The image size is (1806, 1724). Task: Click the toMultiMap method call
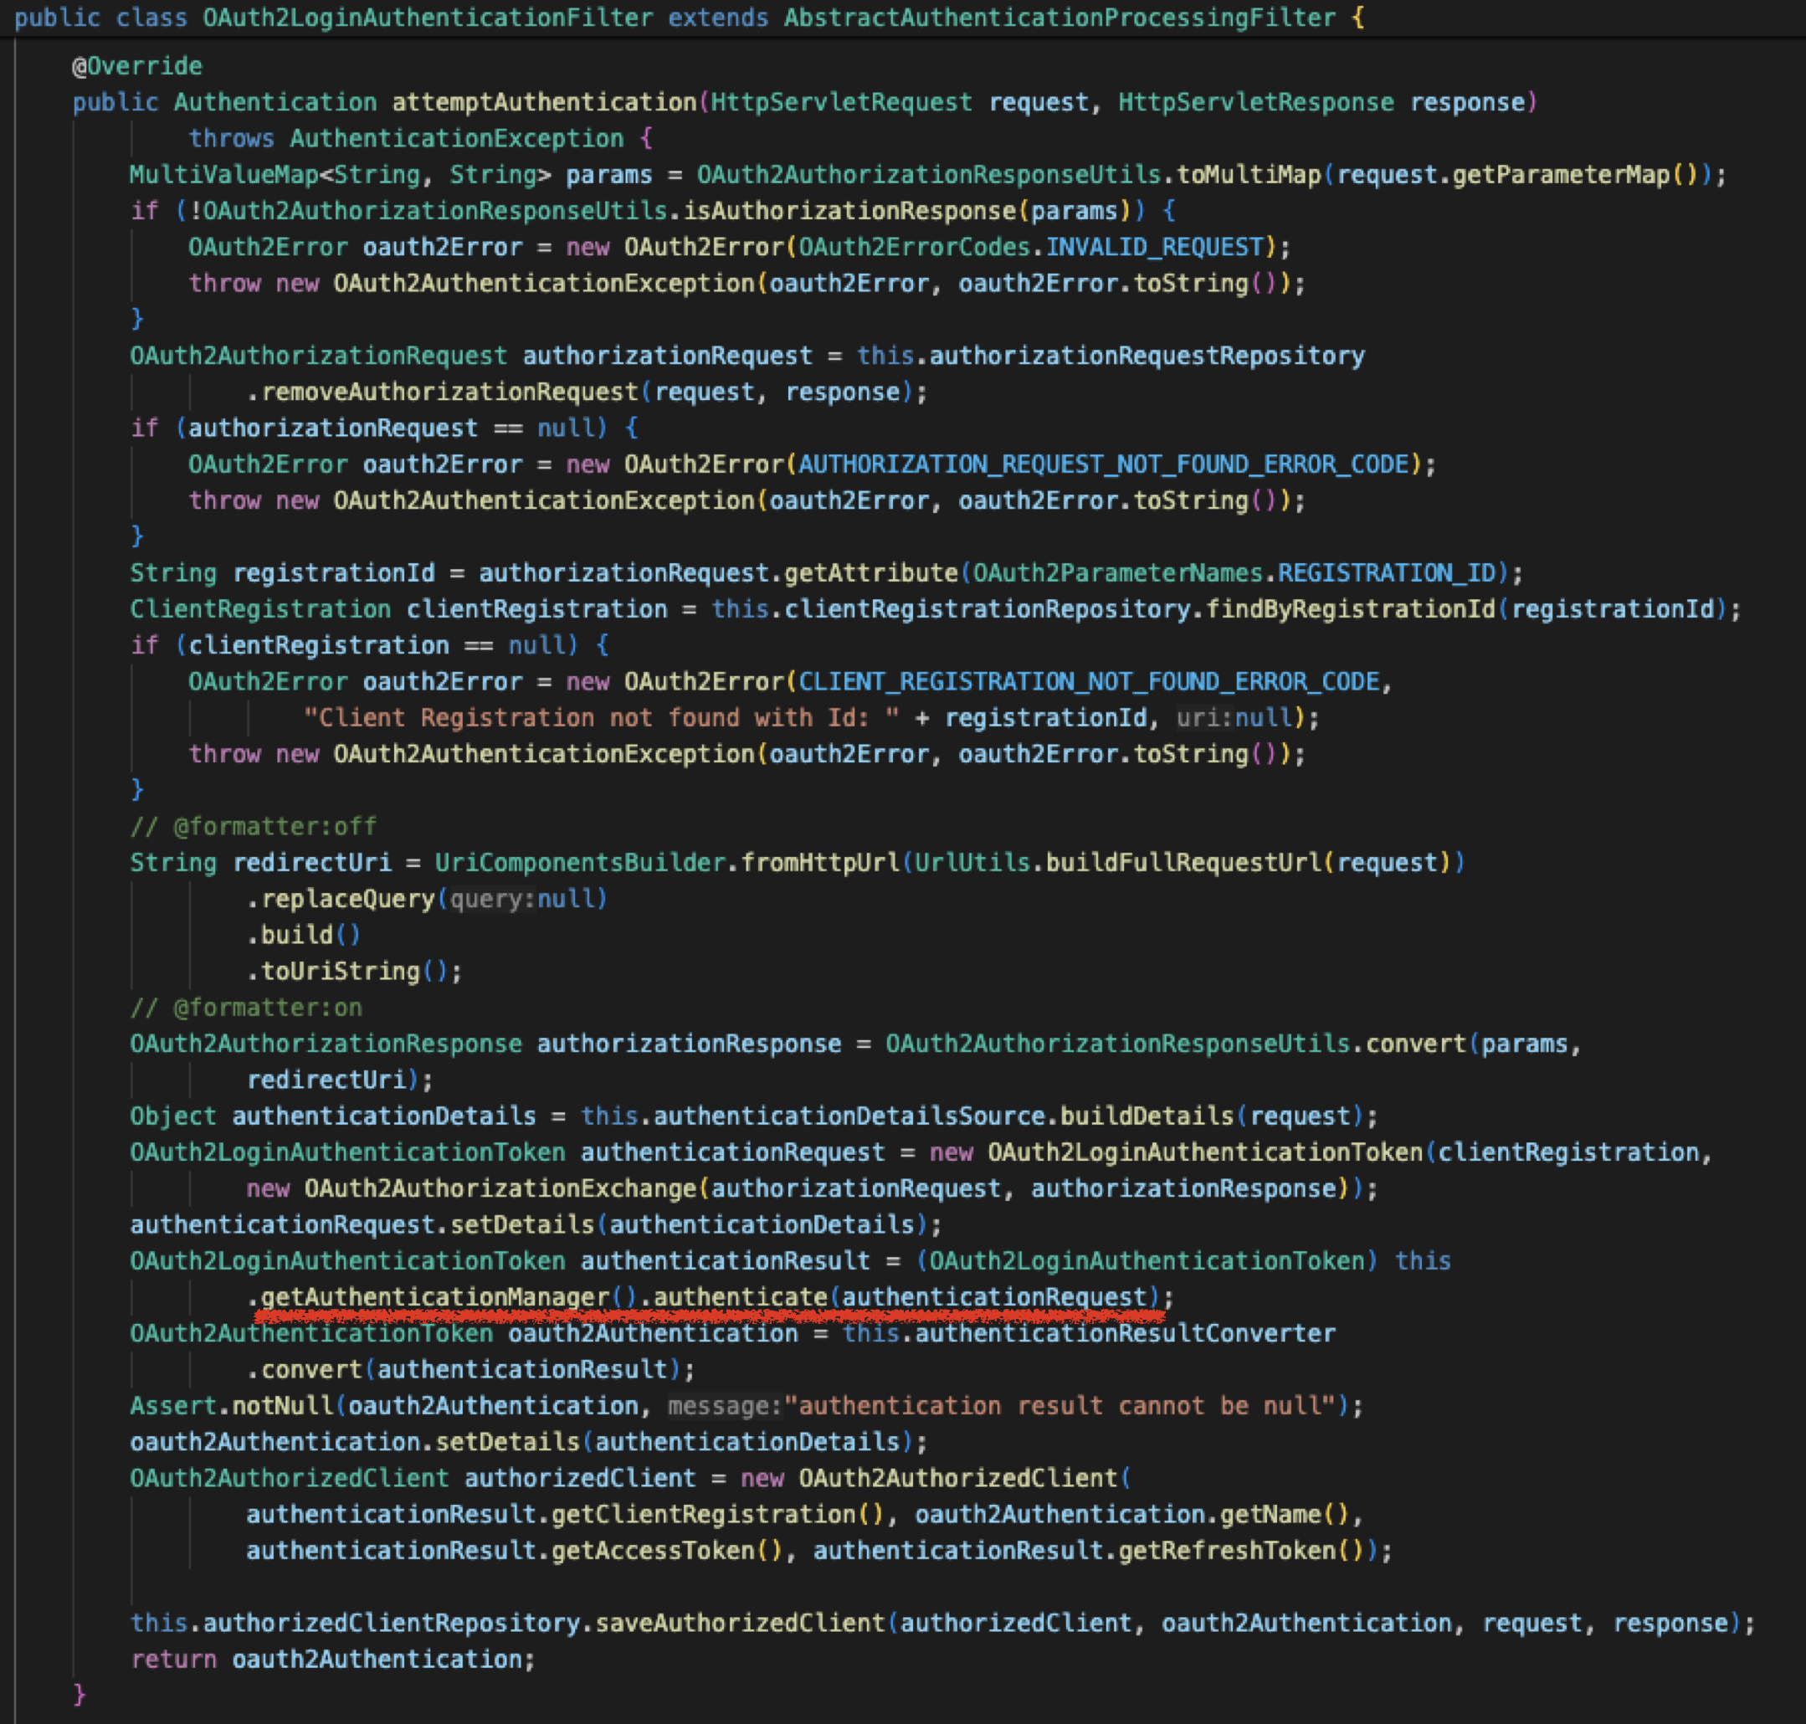(x=1249, y=175)
